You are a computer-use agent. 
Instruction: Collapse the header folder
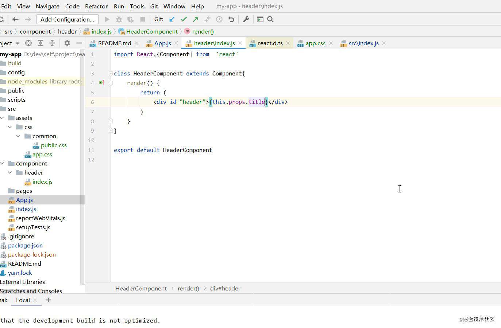point(10,172)
